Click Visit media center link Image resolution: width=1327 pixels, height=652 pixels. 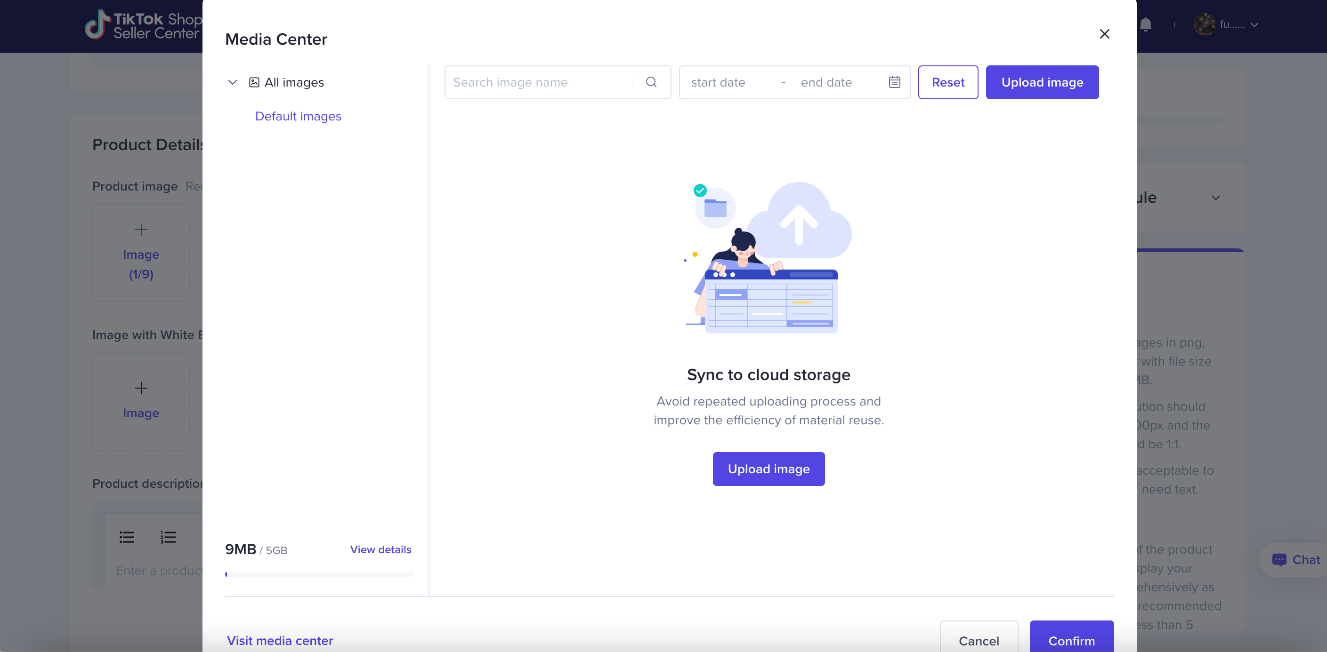point(279,640)
